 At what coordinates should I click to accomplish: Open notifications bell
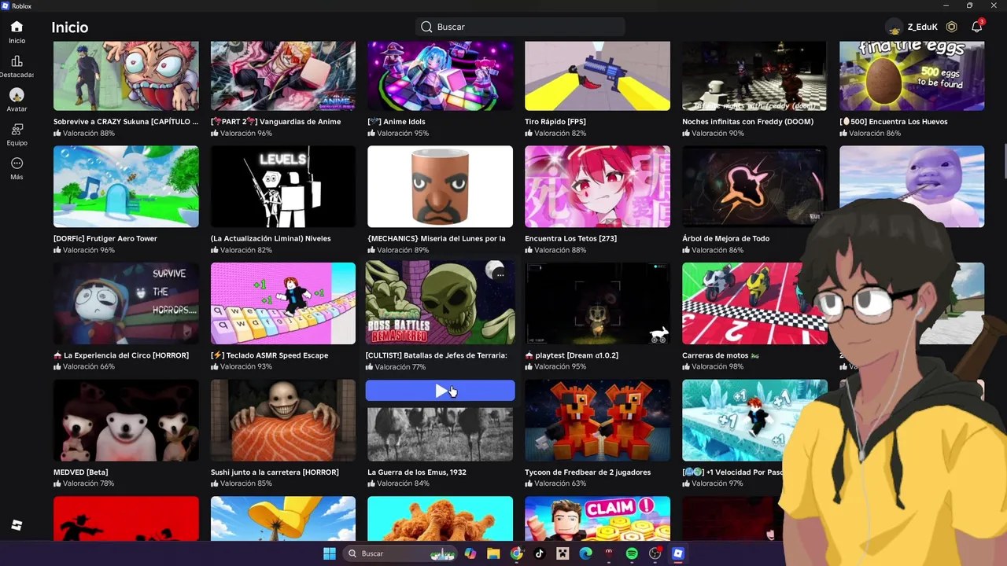click(x=977, y=27)
